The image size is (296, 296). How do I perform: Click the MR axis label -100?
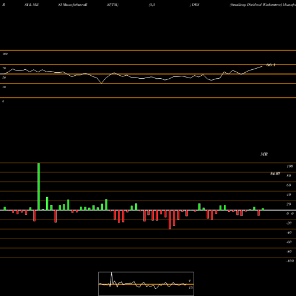coord(290,261)
